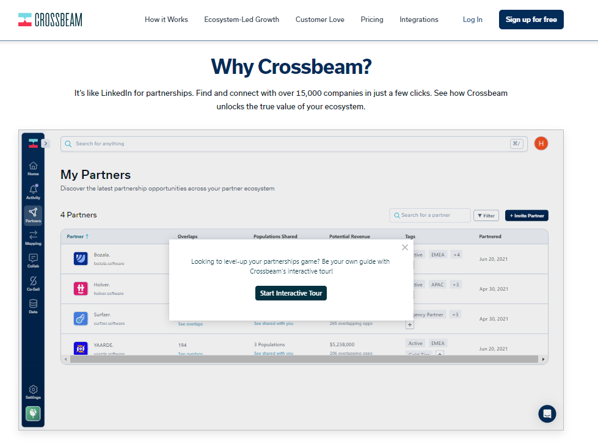Click the Bozala partner logo
Viewport: 598px width, 447px height.
pyautogui.click(x=81, y=258)
